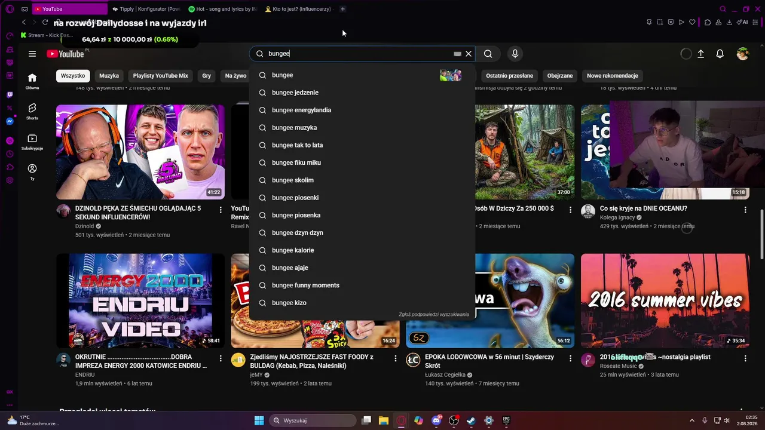Open the browser AI assistant button

pyautogui.click(x=742, y=22)
